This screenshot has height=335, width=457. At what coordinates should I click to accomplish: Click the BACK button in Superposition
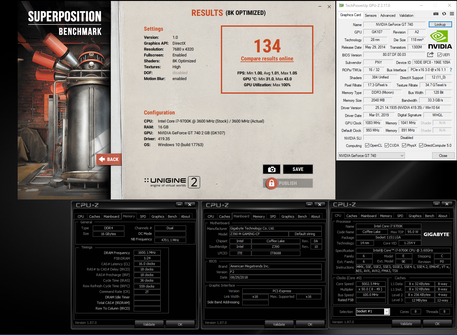(x=109, y=159)
